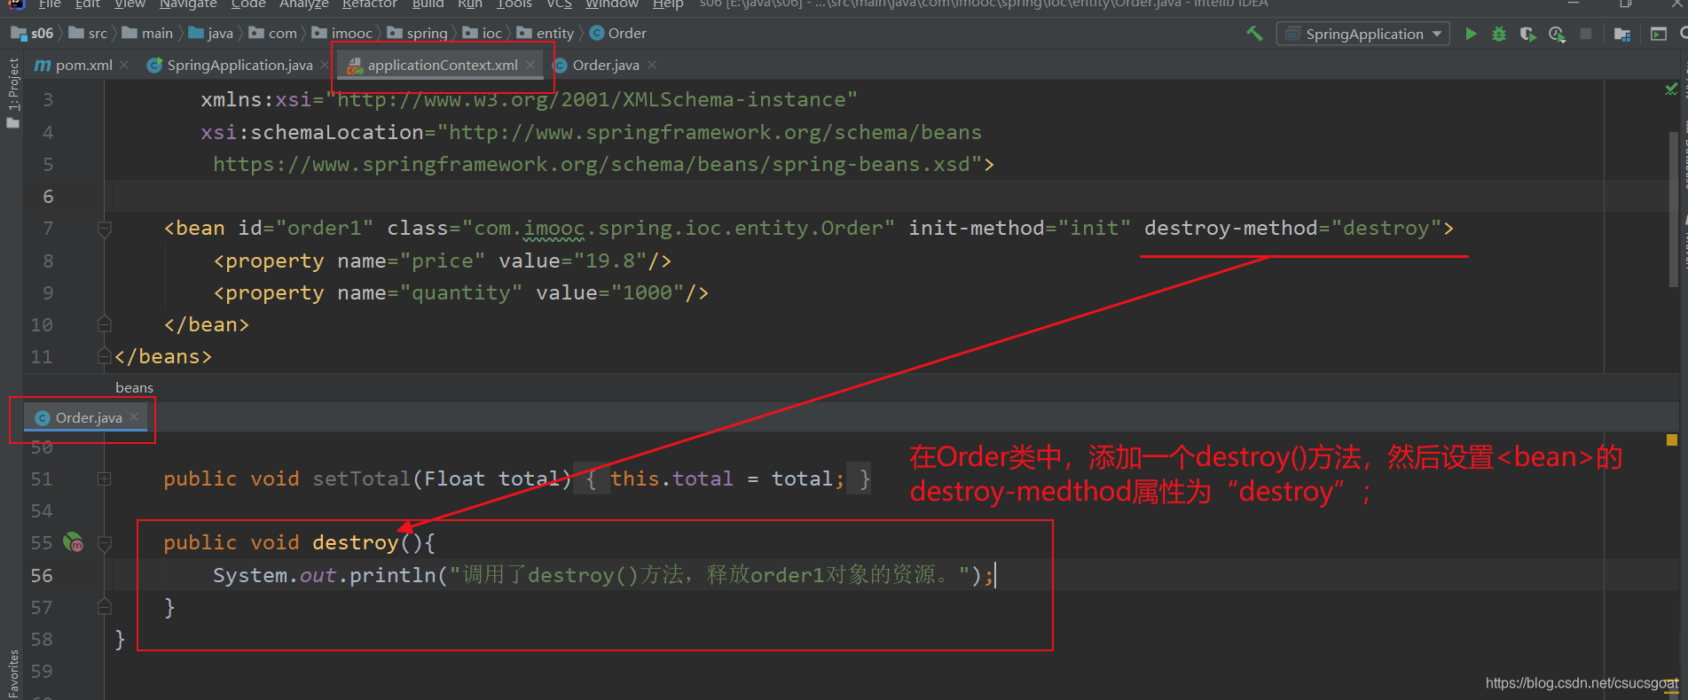Click the beans XML breadcrumb below editor

pos(134,387)
